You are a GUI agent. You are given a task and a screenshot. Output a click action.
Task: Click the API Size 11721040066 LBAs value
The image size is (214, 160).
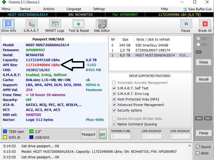43,65
